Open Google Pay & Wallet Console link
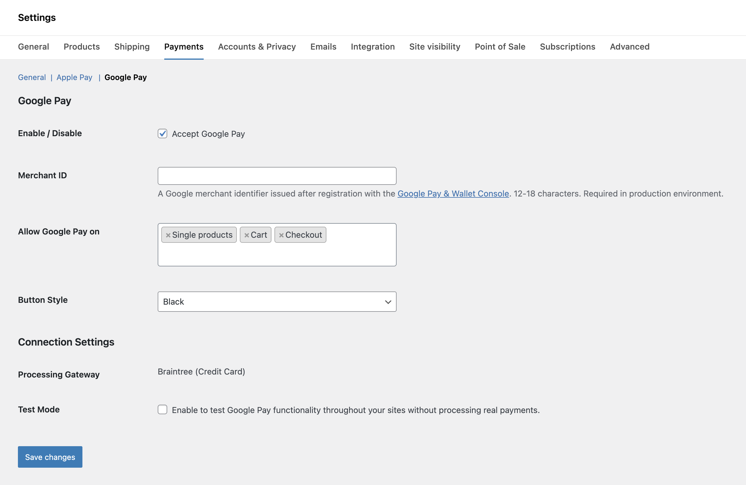This screenshot has width=746, height=485. coord(453,194)
